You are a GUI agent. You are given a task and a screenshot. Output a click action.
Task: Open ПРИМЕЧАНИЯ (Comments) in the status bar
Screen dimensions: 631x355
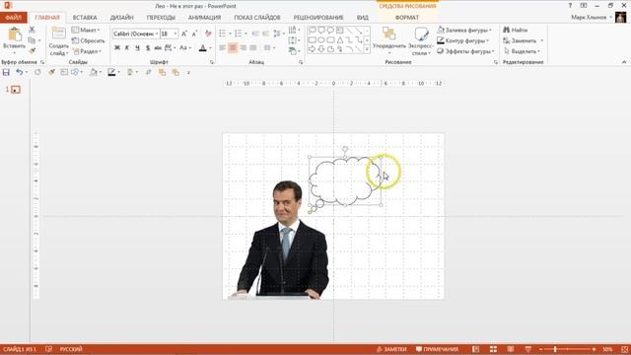point(437,349)
